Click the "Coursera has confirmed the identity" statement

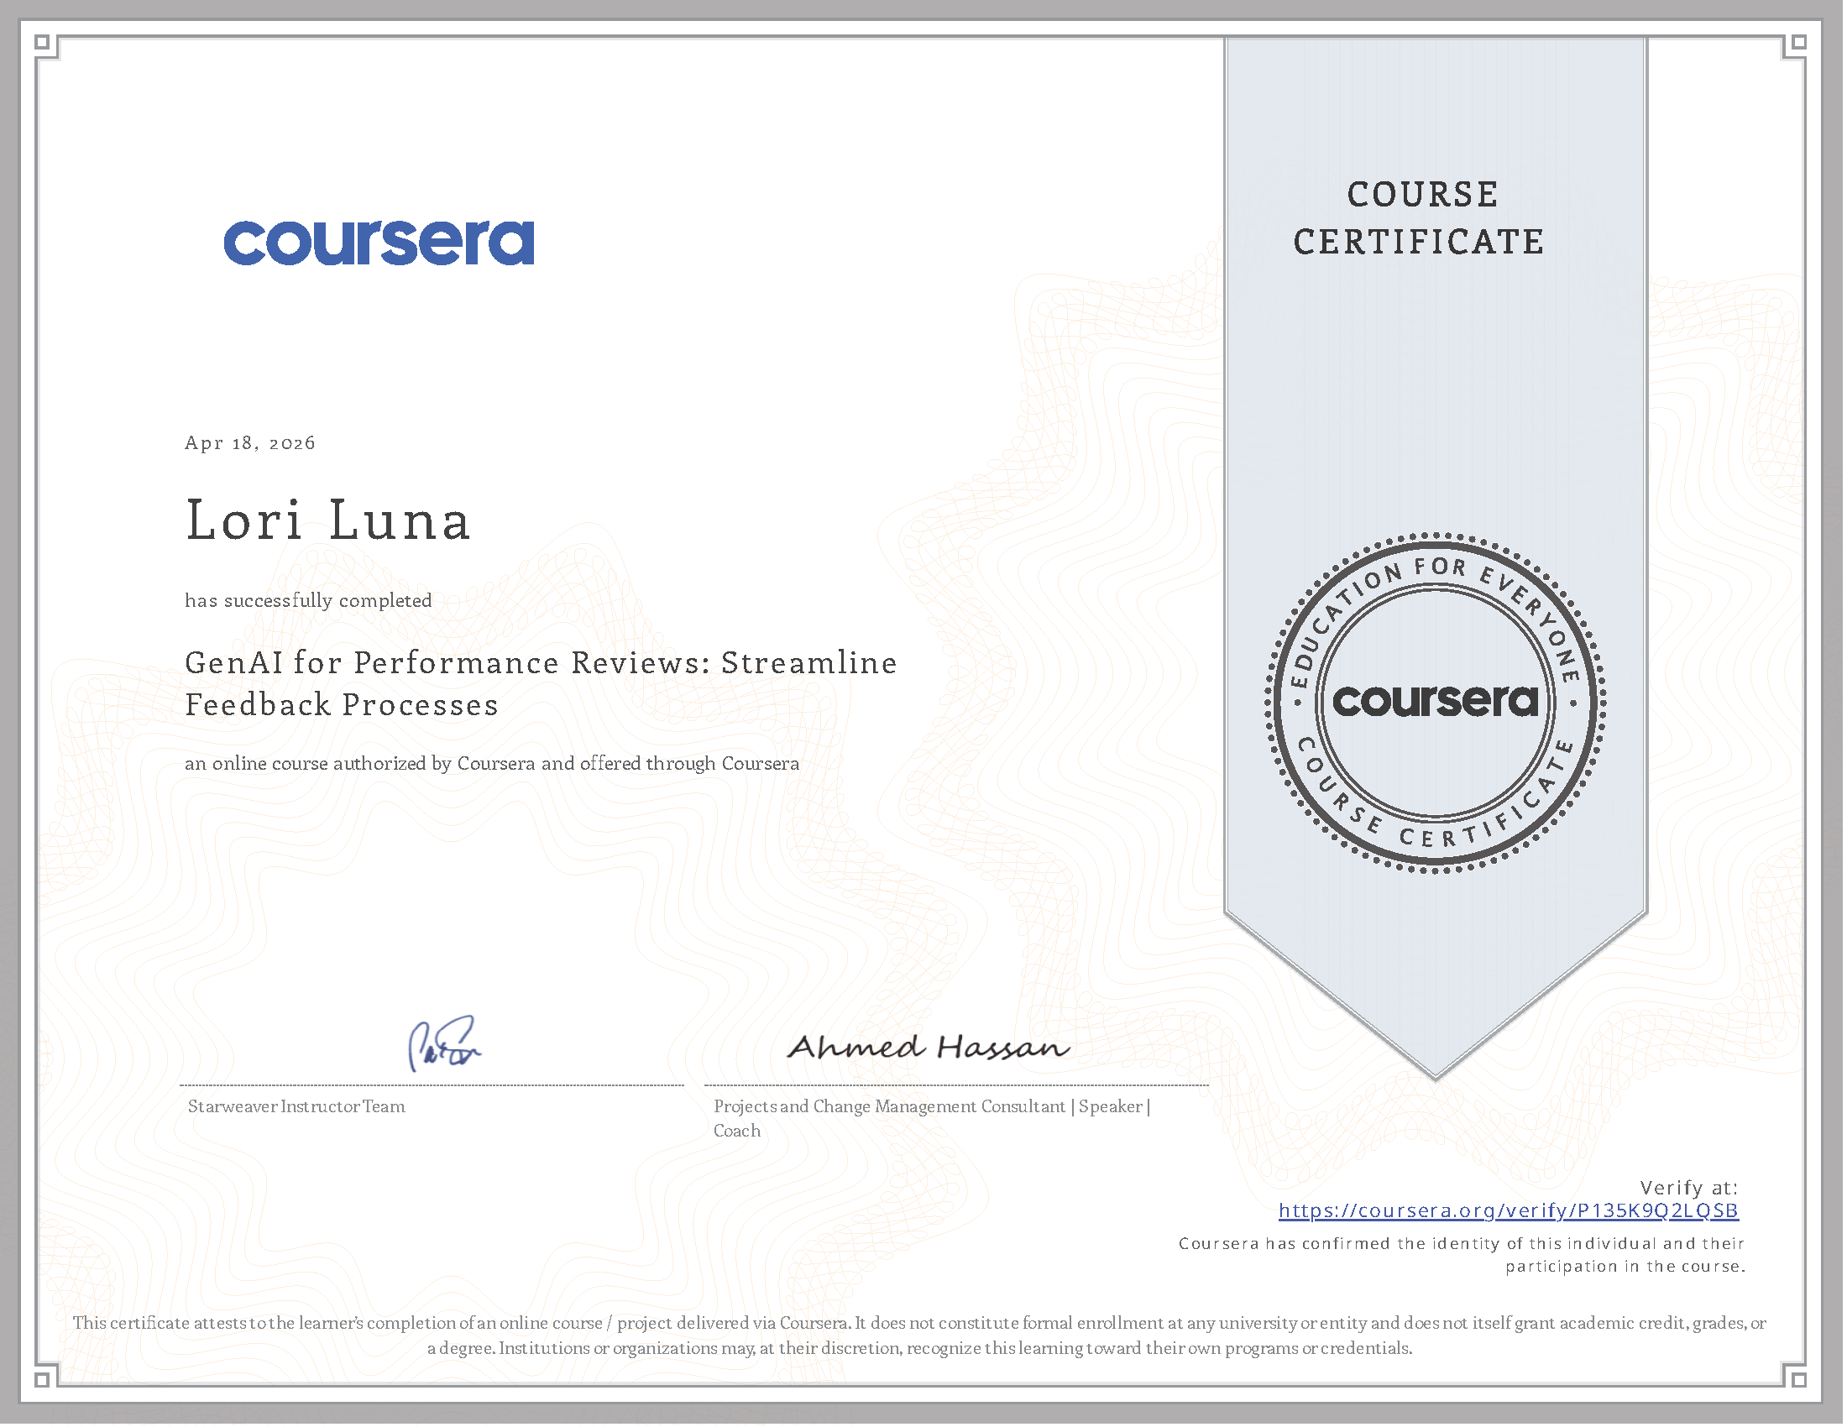pos(1465,1258)
